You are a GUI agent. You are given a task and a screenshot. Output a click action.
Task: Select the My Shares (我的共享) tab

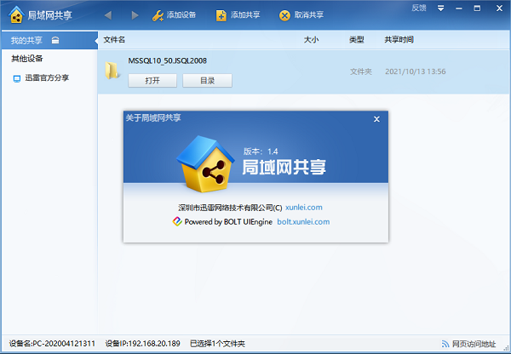[x=27, y=40]
